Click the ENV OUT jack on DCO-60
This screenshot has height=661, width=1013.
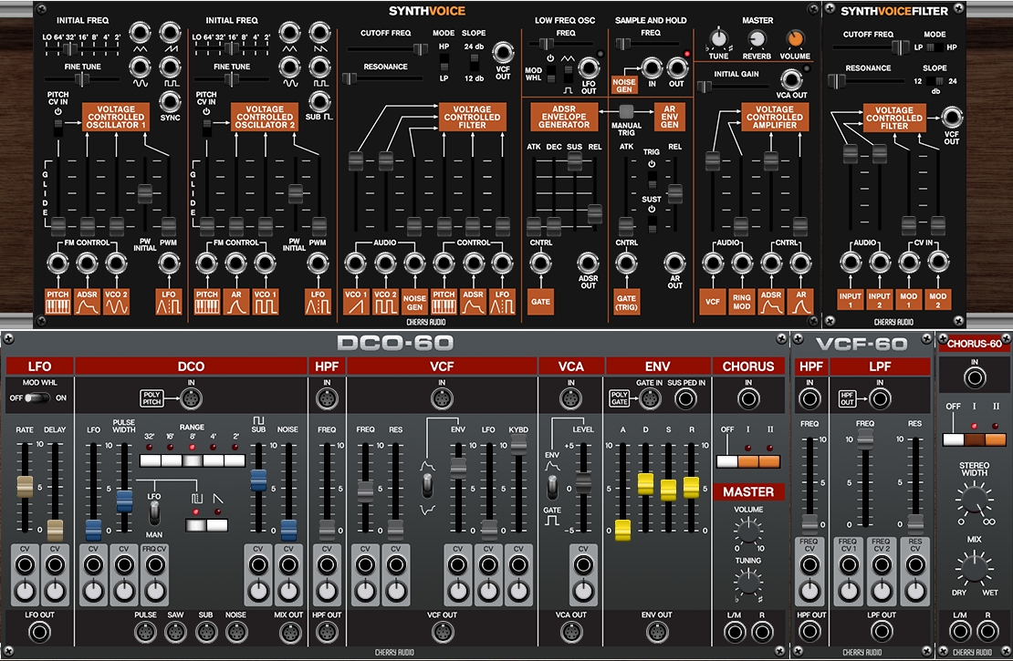pos(656,630)
